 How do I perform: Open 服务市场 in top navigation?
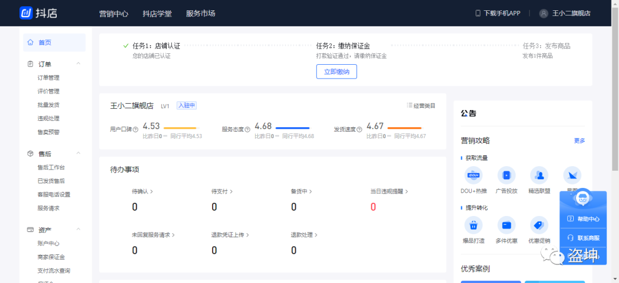point(201,13)
